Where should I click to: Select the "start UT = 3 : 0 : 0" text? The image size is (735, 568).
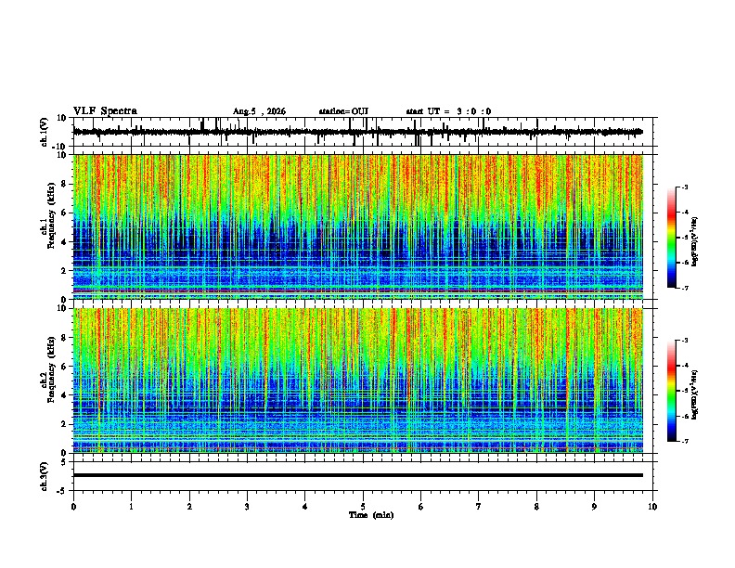pos(448,111)
